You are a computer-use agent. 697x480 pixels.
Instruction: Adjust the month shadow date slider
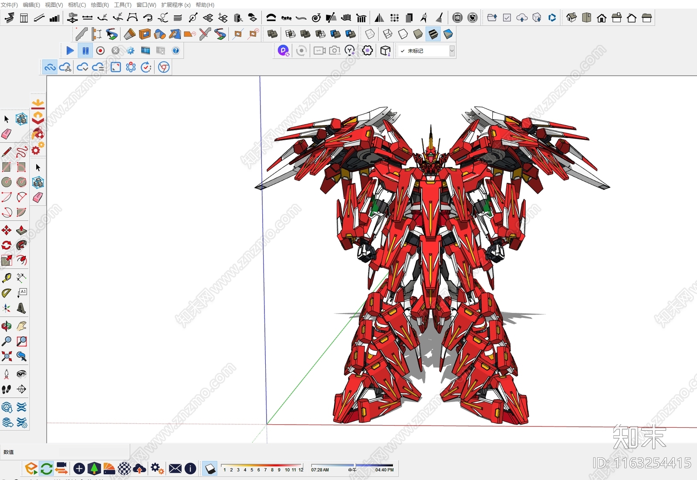(262, 466)
